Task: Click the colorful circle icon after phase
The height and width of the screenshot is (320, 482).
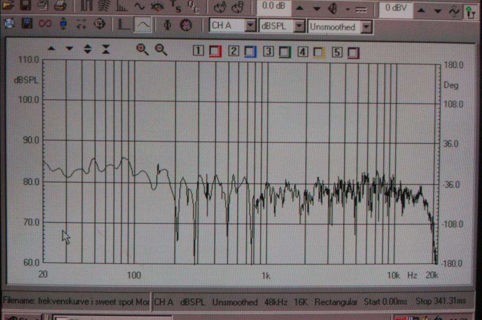Action: pyautogui.click(x=185, y=25)
